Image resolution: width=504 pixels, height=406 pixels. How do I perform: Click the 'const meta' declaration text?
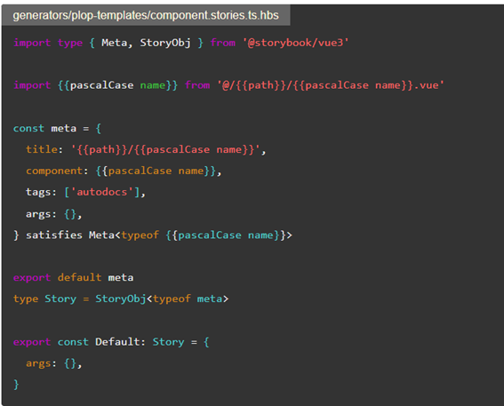point(44,128)
